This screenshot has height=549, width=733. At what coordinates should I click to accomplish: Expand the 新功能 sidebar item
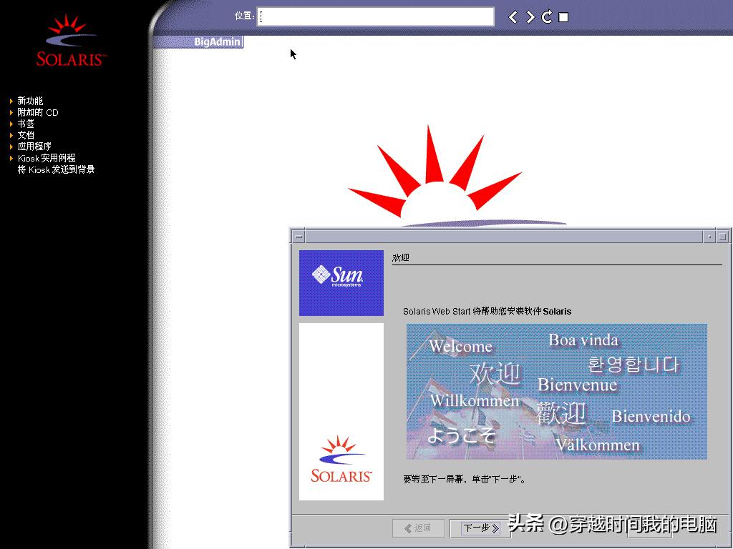pos(30,101)
